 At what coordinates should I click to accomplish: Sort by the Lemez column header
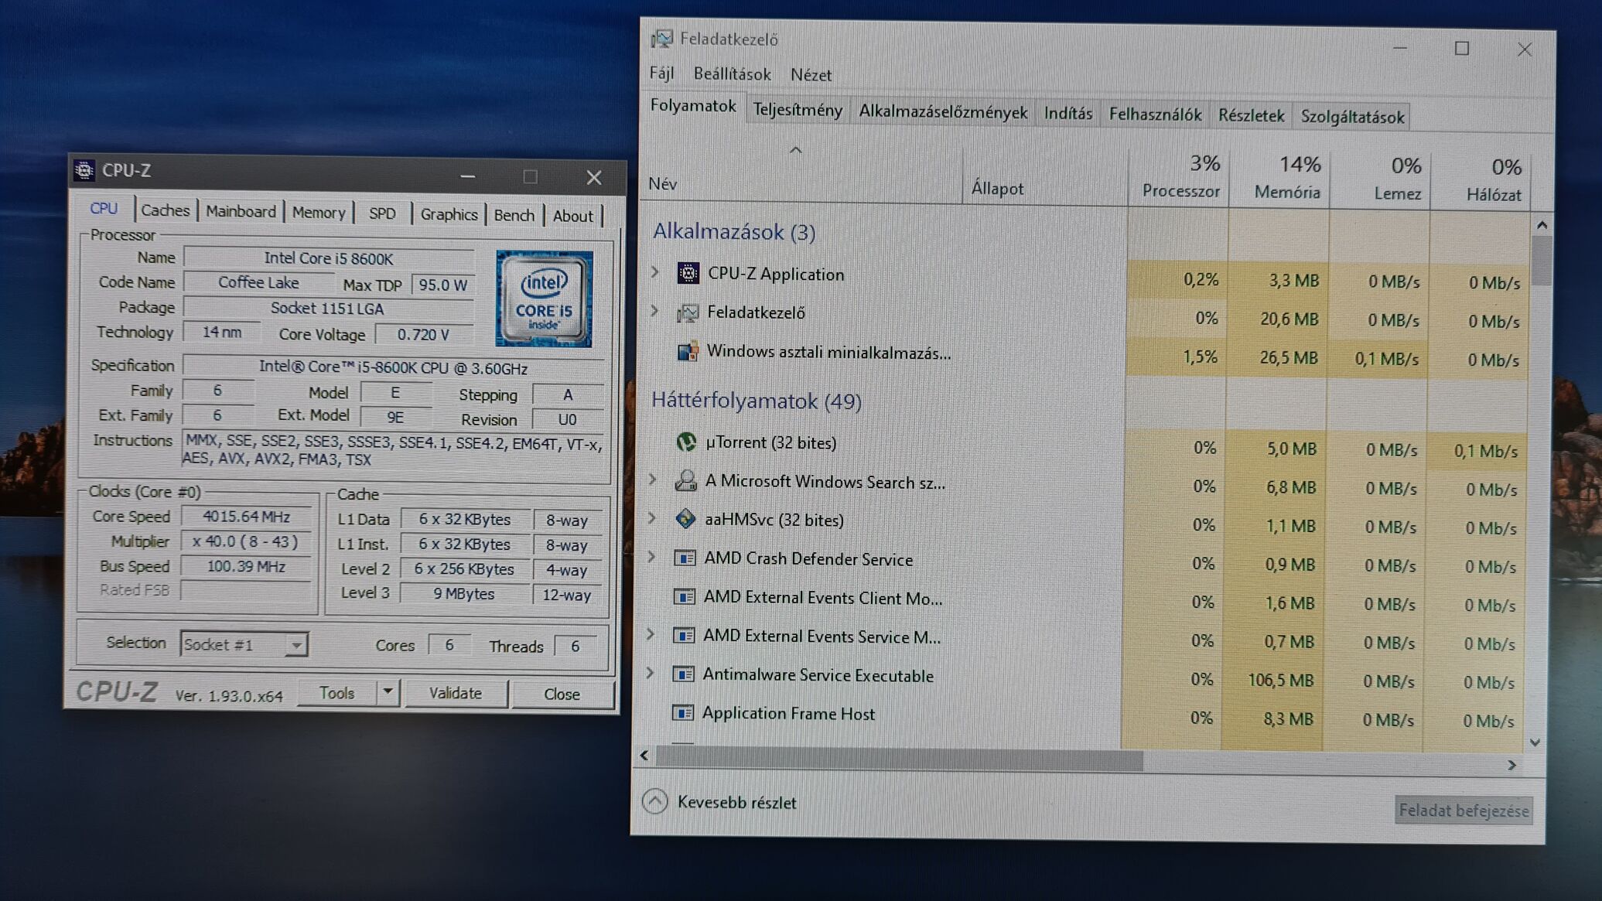(x=1380, y=180)
